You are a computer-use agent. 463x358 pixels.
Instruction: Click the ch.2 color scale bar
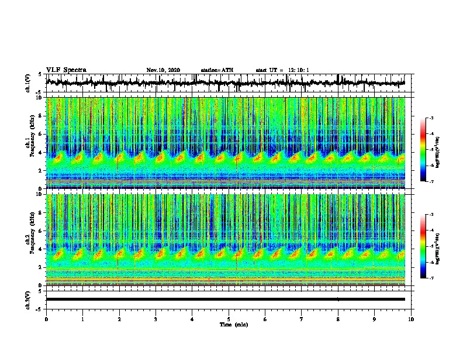click(423, 246)
